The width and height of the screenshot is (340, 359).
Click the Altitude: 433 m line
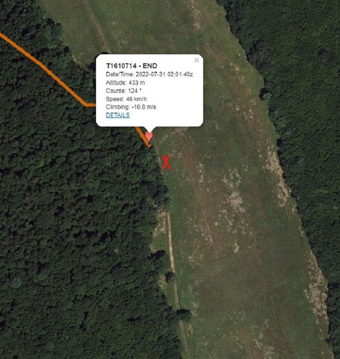[x=125, y=83]
